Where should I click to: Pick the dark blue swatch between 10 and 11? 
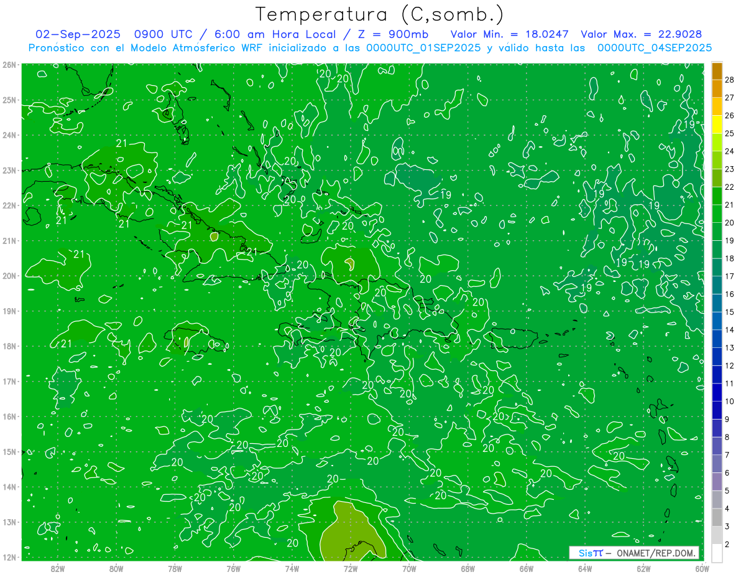(717, 392)
